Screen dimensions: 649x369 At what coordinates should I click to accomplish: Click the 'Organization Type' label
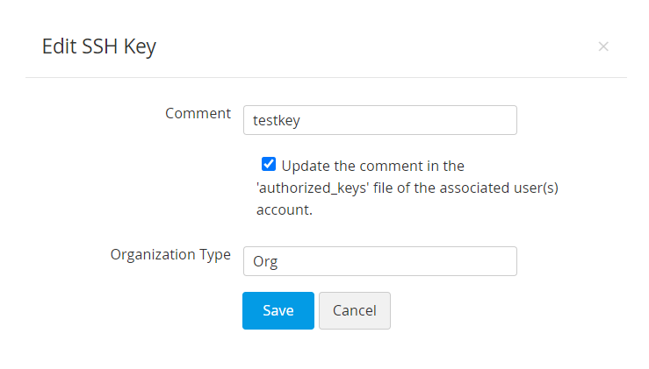coord(170,255)
